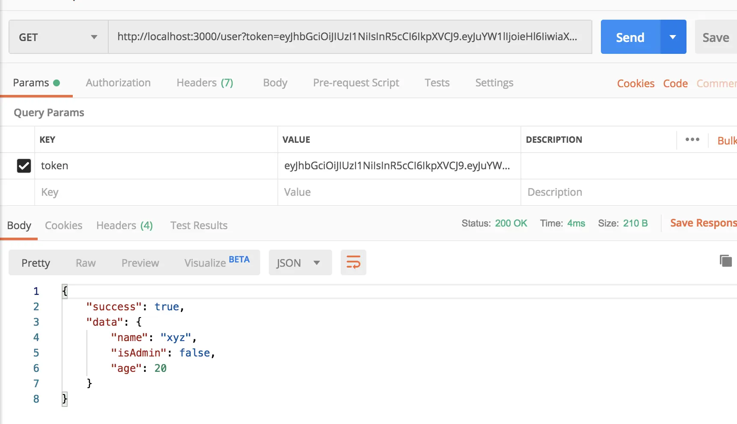737x424 pixels.
Task: Click the Save button
Action: (716, 37)
